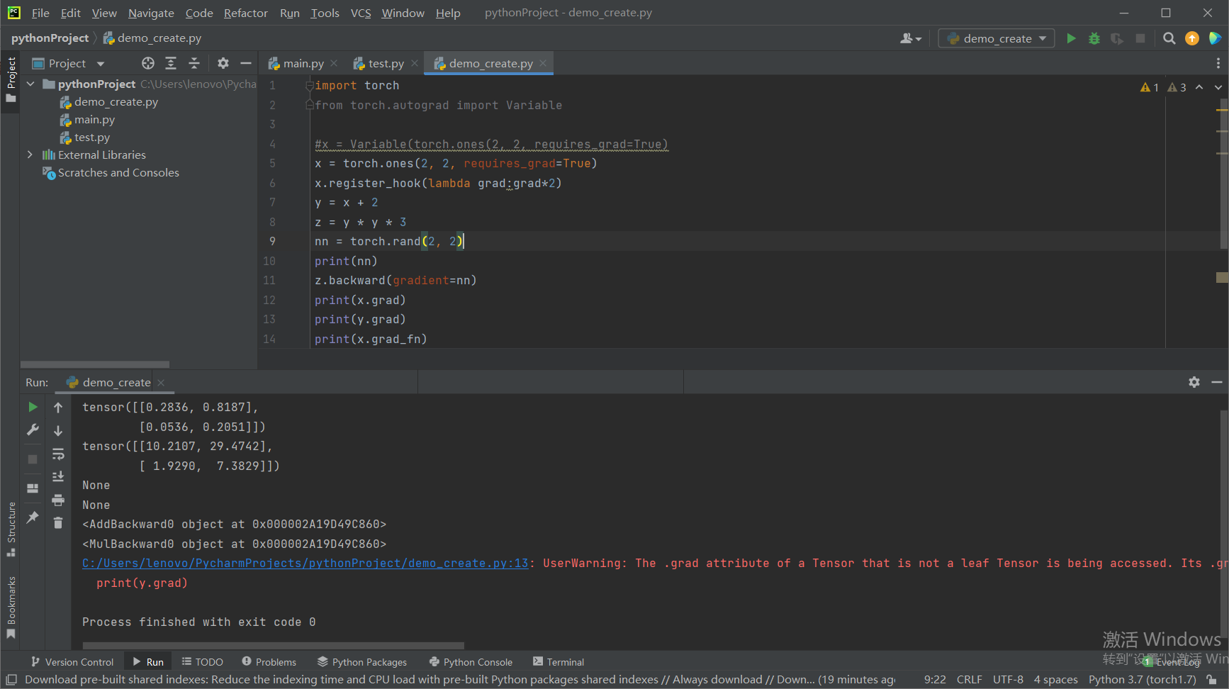
Task: Hide the Run tool window
Action: pos(1217,382)
